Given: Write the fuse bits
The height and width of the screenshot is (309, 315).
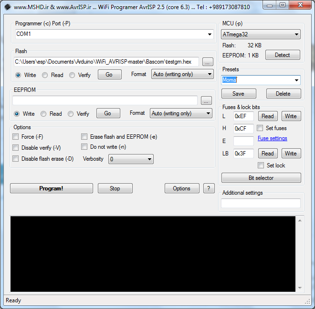Looking at the screenshot, I should [x=291, y=116].
